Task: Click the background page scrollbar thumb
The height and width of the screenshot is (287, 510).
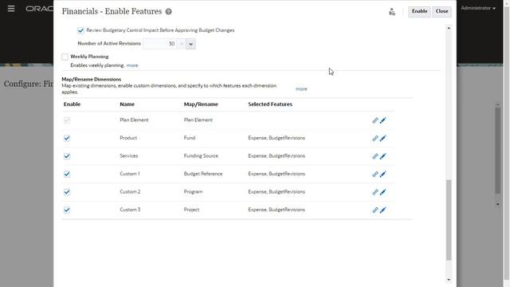Action: (x=497, y=151)
